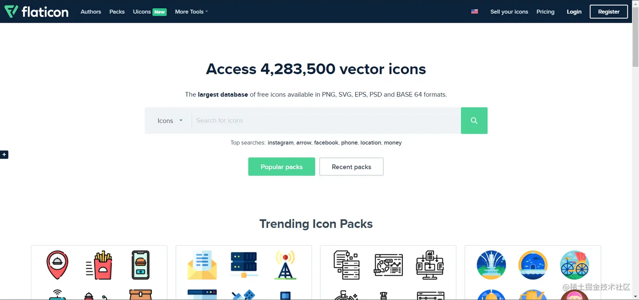Select the world map browser icon
Image resolution: width=639 pixels, height=300 pixels.
[x=388, y=265]
